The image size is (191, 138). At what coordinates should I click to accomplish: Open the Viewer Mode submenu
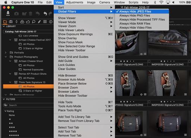(84, 22)
